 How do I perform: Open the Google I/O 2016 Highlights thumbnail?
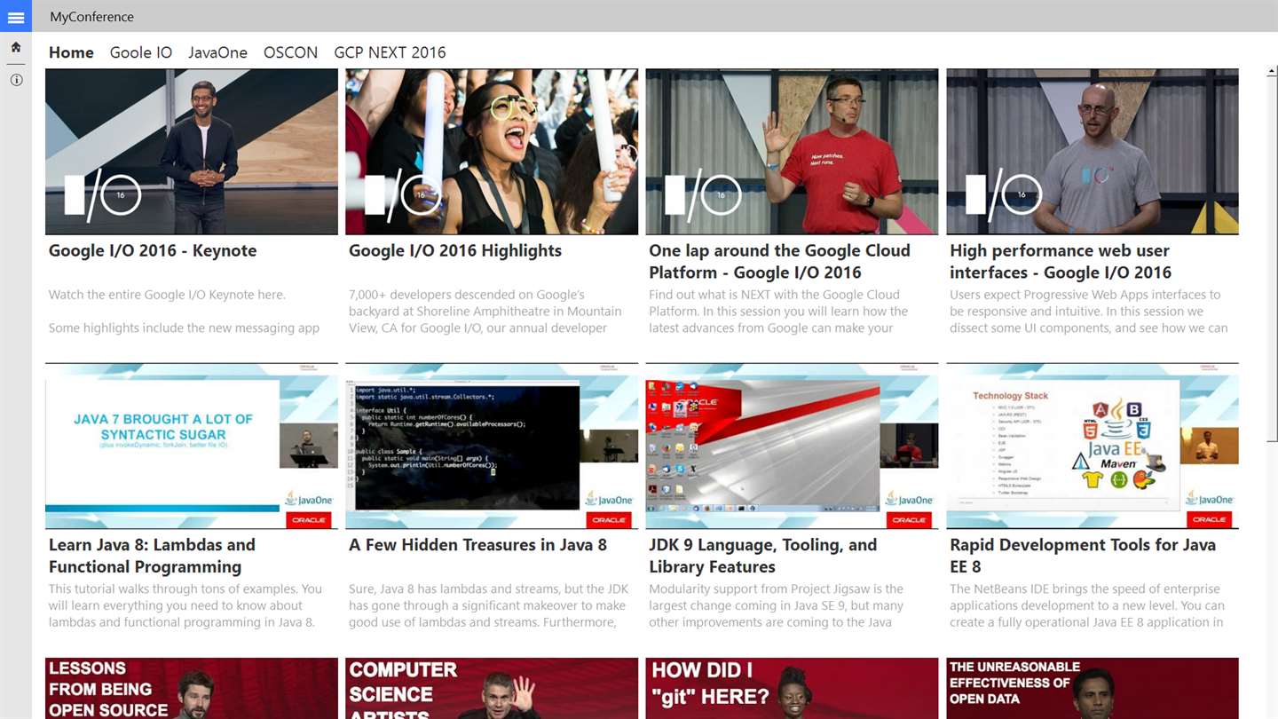coord(492,152)
